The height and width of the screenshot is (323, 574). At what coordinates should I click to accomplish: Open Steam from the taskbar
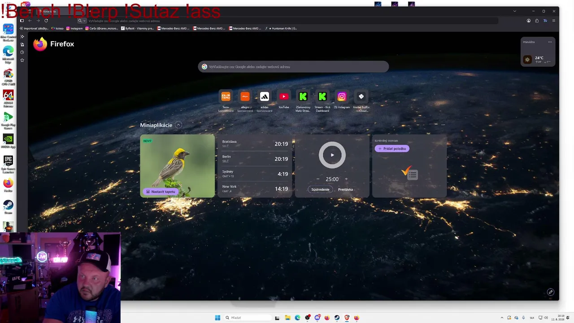337,318
